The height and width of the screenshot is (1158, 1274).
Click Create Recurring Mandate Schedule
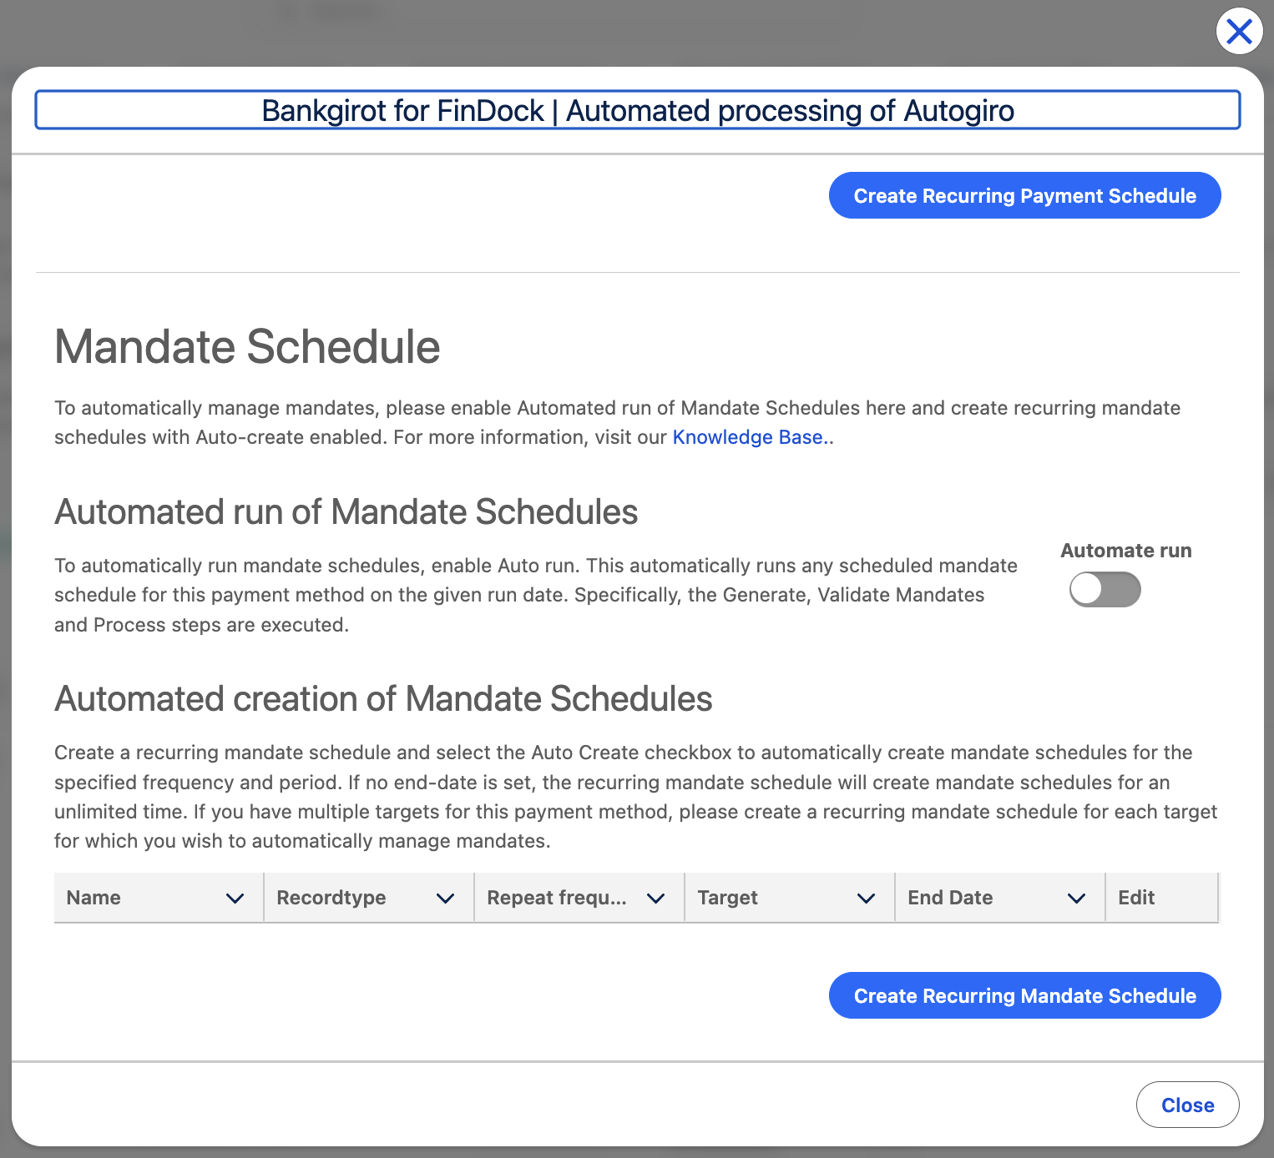[1024, 995]
